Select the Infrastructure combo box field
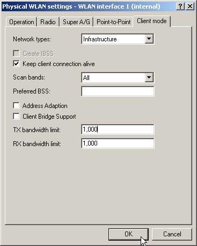197x246 pixels. coord(118,39)
